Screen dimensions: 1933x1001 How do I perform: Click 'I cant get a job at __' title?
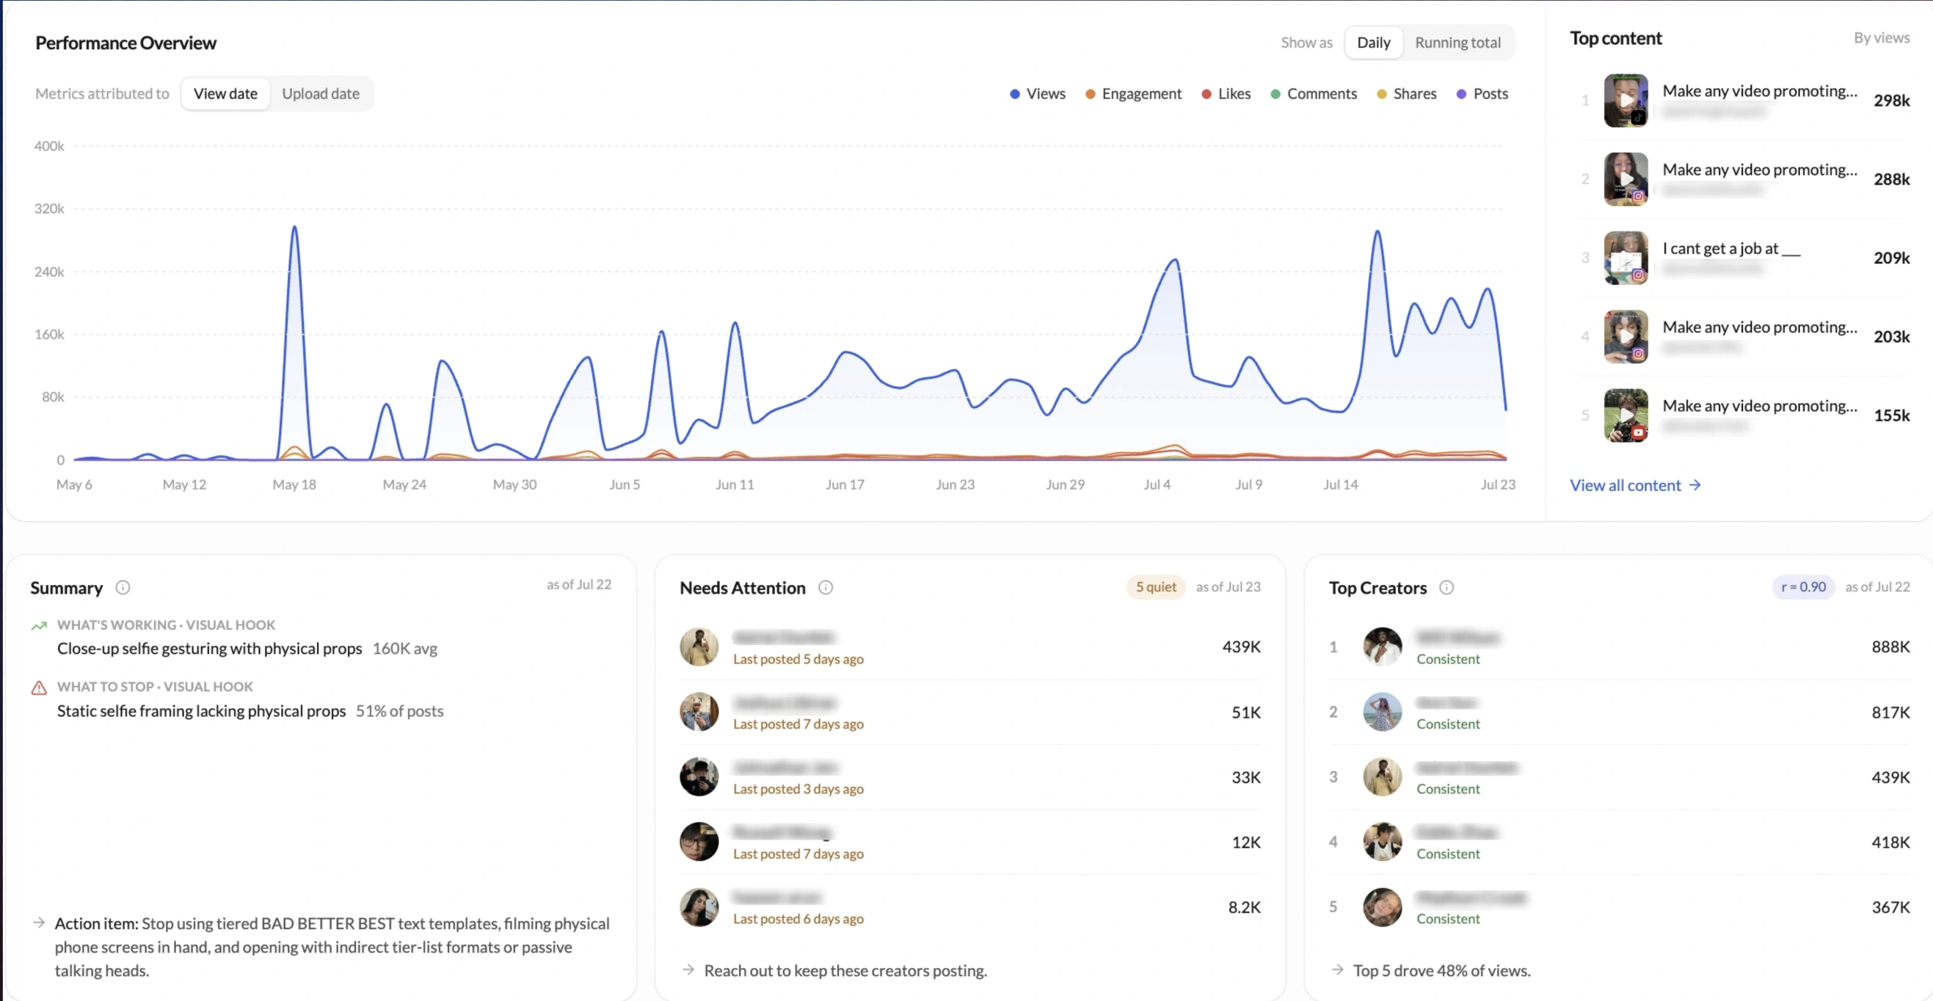1731,248
